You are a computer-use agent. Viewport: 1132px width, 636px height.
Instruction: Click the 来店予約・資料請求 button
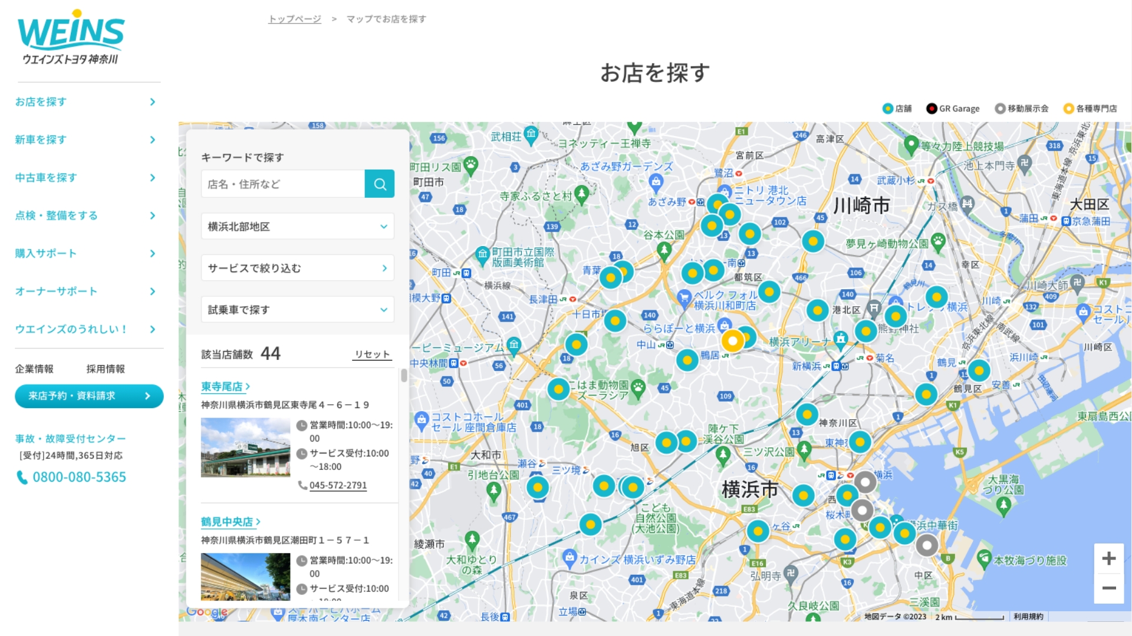(89, 396)
